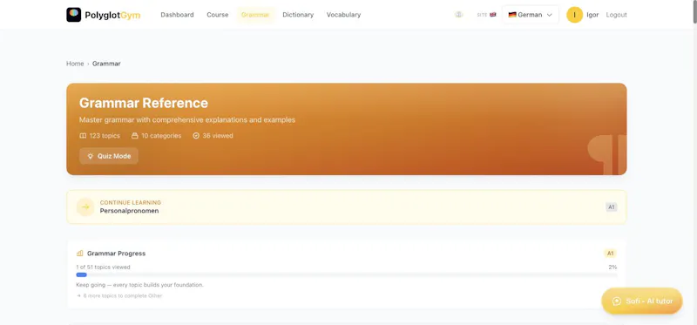Click the 'Master grammar' subtitle text
This screenshot has width=697, height=325.
(x=187, y=120)
